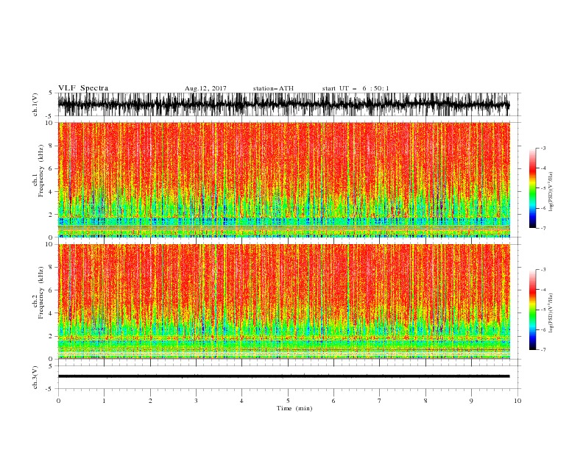This screenshot has width=583, height=450.
Task: Click the ch.1 log(PSD) colorbar label
Action: [x=551, y=192]
